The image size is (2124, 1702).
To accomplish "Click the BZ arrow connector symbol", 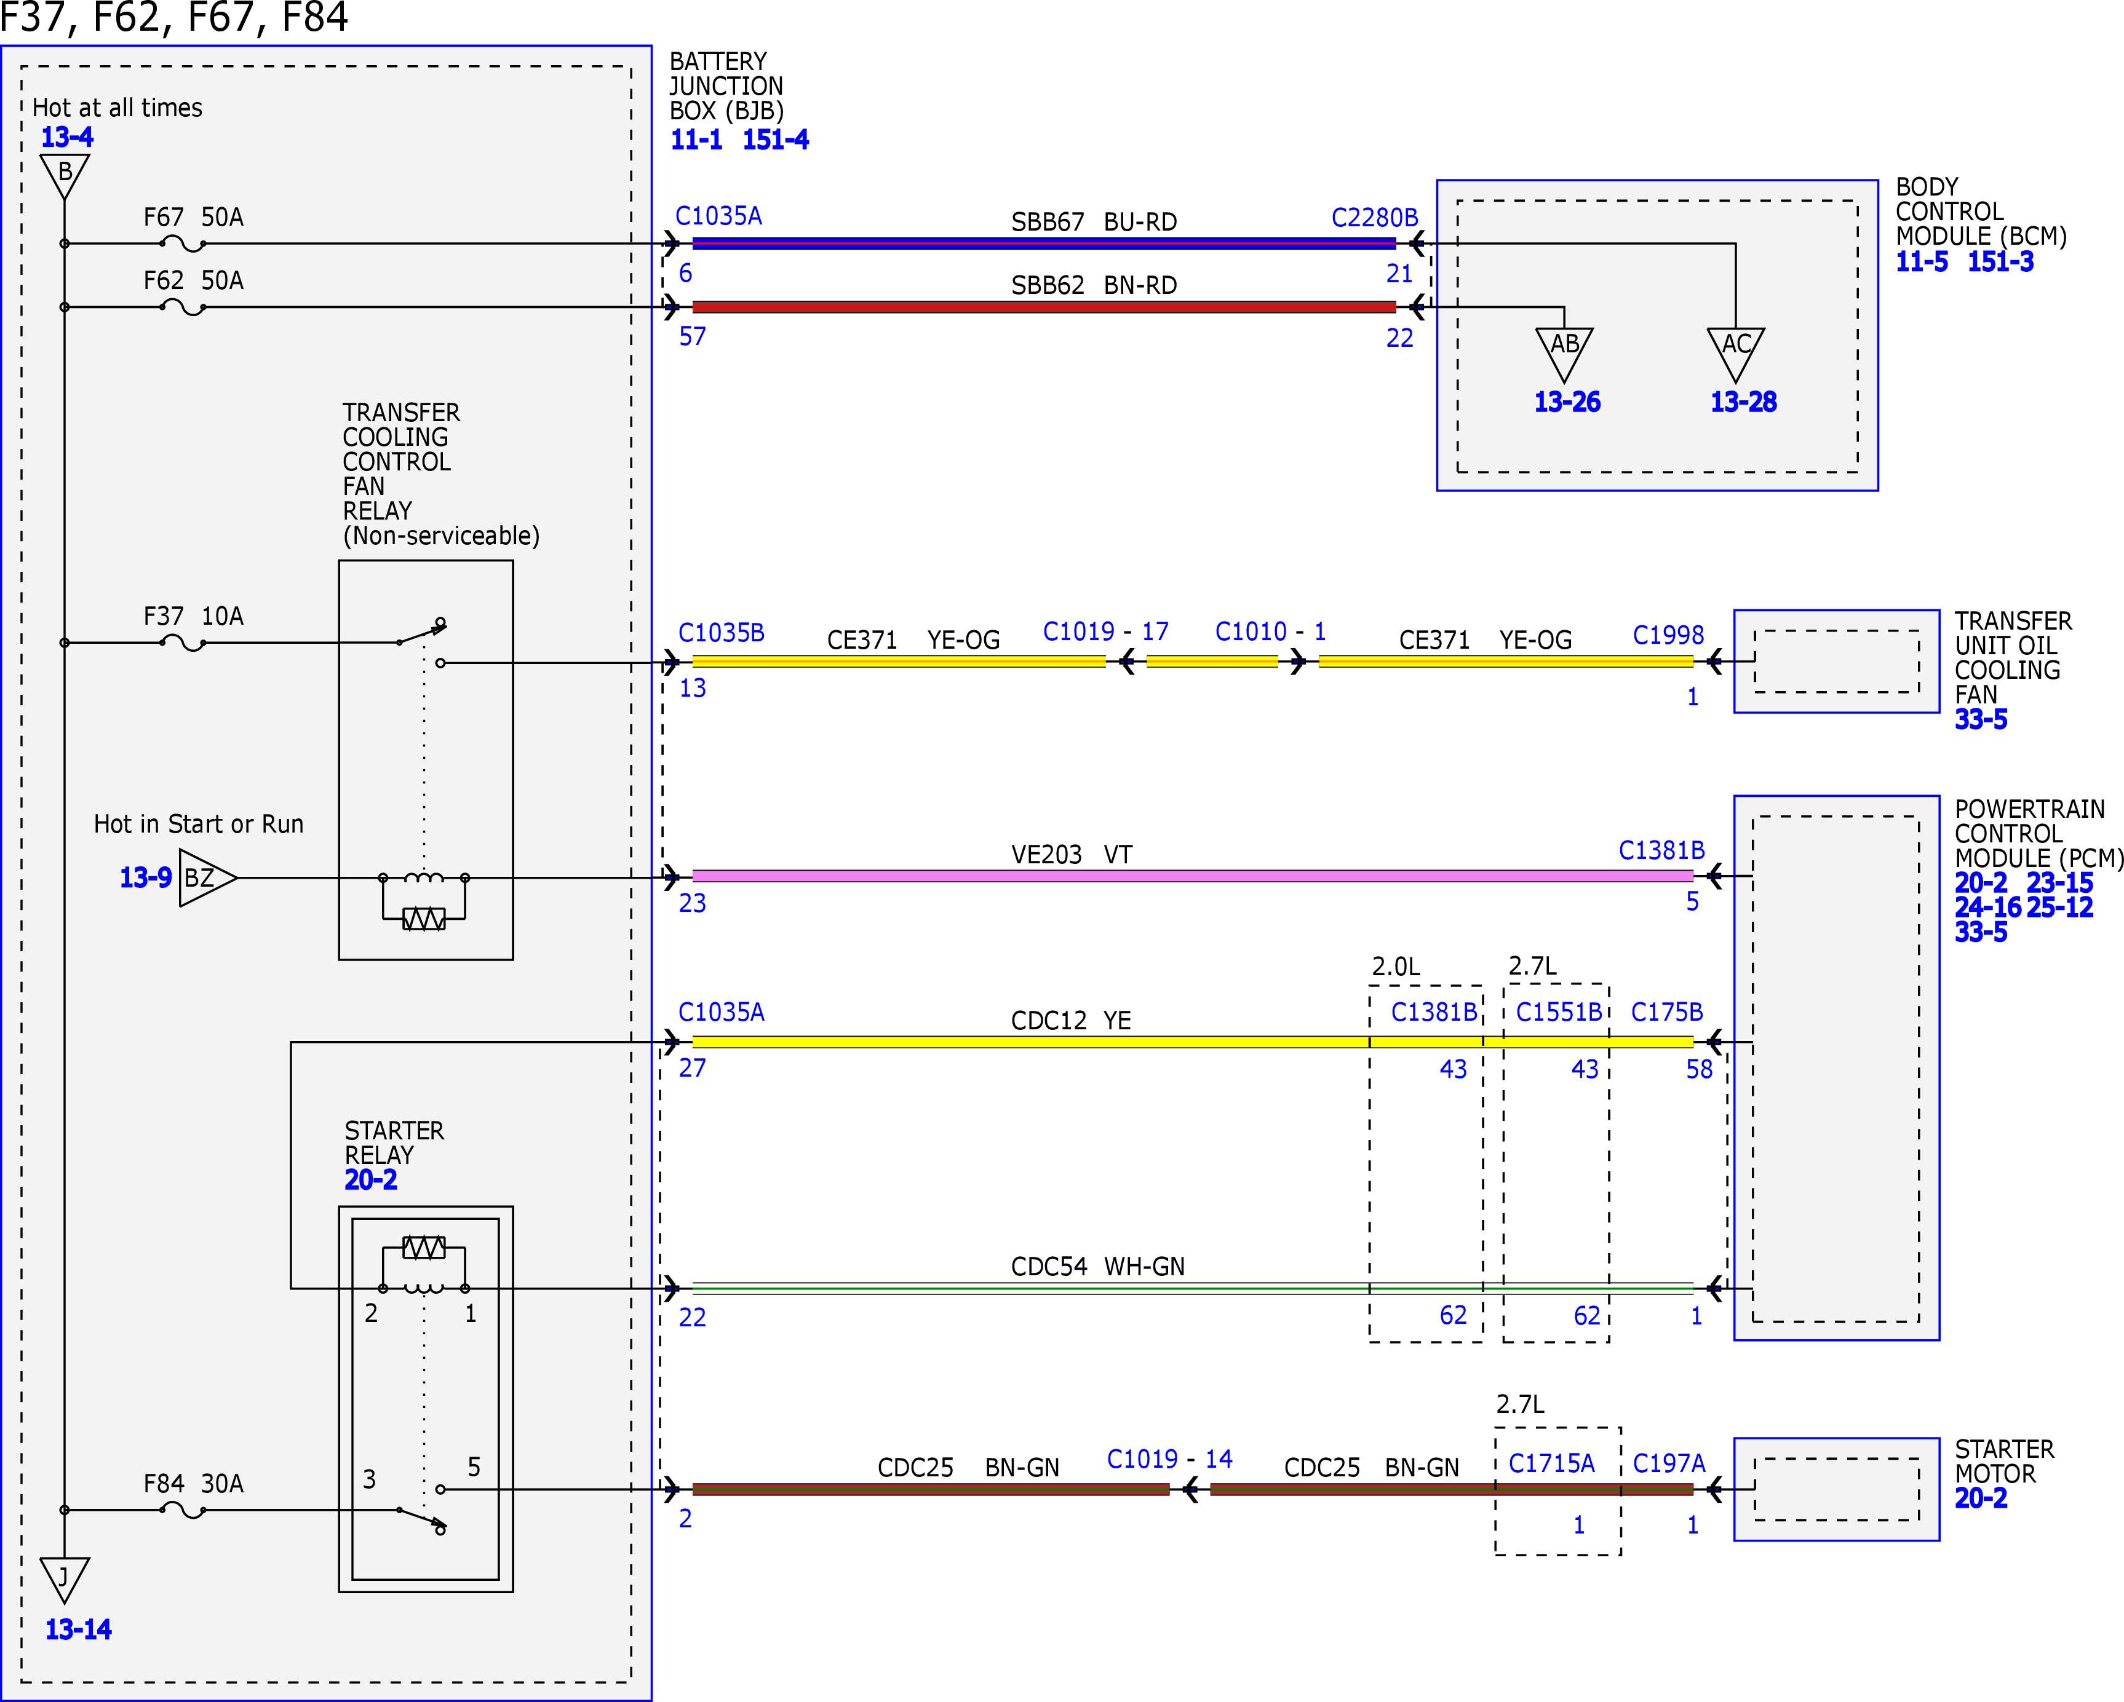I will click(x=207, y=877).
